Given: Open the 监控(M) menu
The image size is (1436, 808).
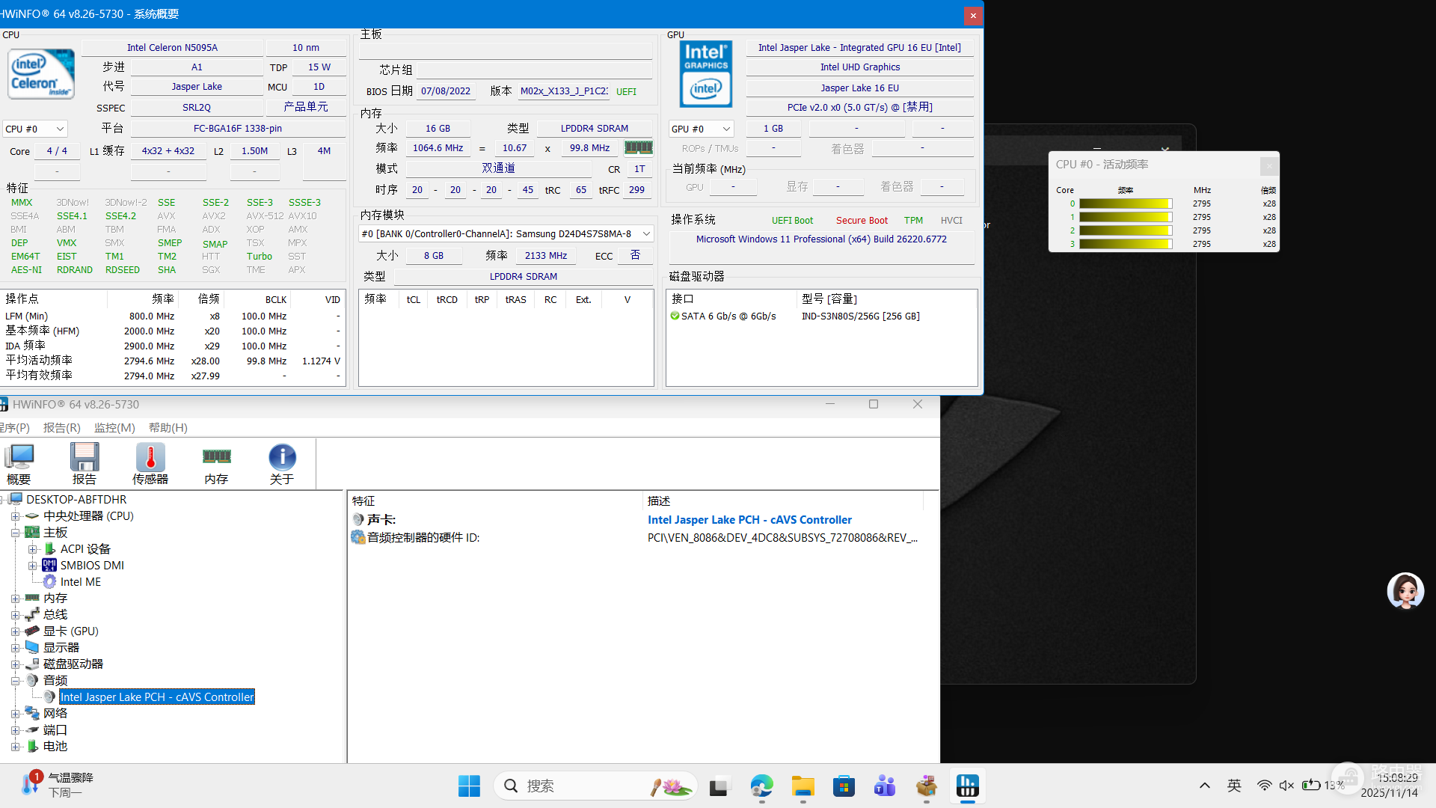Looking at the screenshot, I should [x=114, y=427].
